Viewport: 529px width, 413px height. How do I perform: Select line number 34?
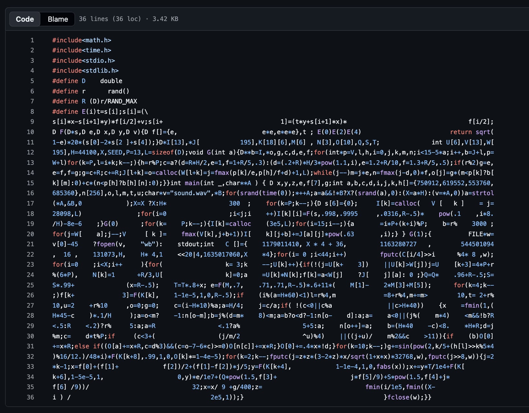click(x=30, y=377)
